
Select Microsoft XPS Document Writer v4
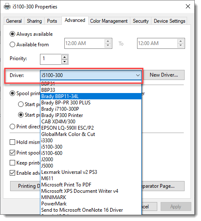coord(91,191)
